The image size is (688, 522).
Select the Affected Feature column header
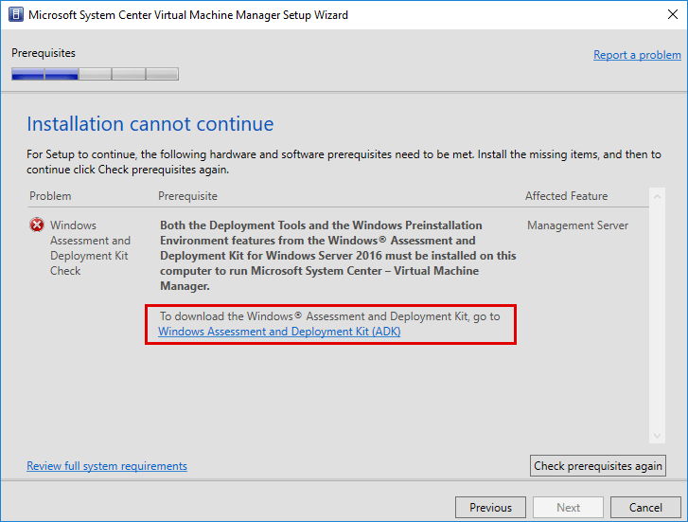567,196
